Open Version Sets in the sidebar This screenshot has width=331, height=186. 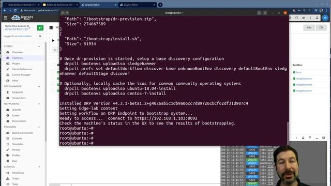(19, 98)
